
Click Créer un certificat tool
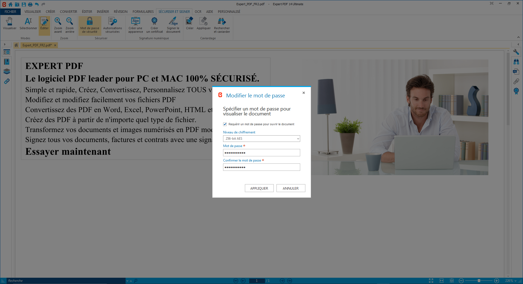pyautogui.click(x=154, y=25)
